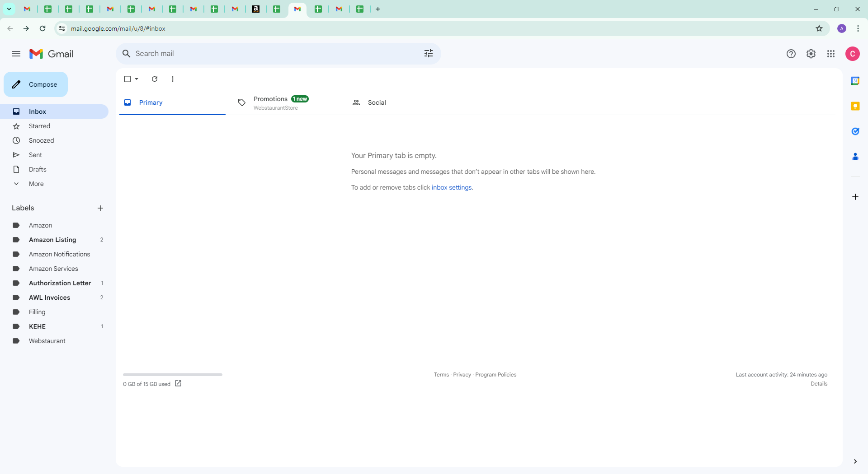
Task: Bookmark this page star icon
Action: [819, 28]
